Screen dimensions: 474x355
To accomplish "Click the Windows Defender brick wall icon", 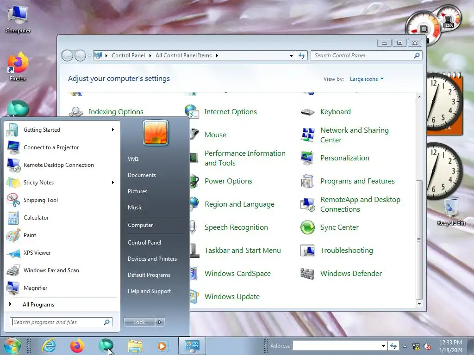I will 307,274.
